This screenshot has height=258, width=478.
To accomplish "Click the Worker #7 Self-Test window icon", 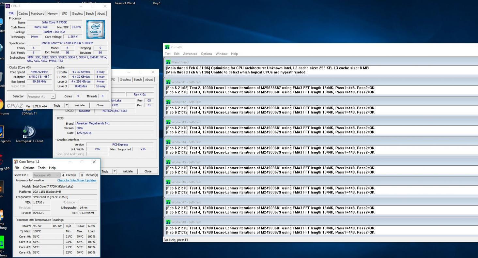I will [x=168, y=202].
